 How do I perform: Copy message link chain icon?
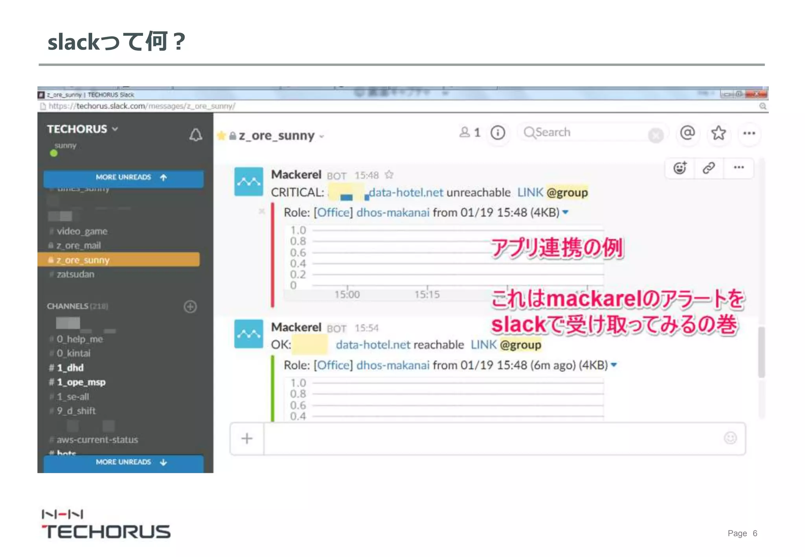click(x=709, y=168)
